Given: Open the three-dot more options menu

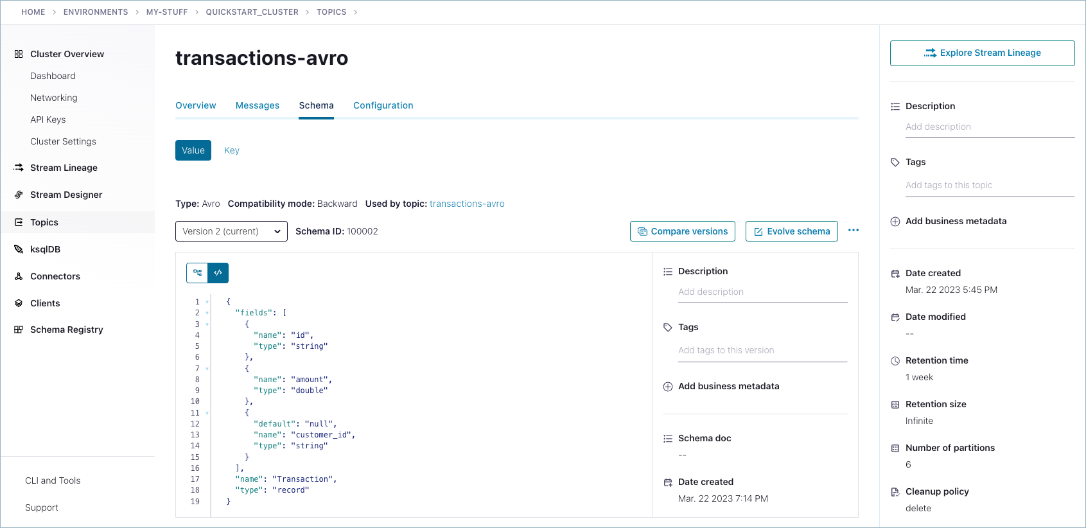Looking at the screenshot, I should pos(853,231).
